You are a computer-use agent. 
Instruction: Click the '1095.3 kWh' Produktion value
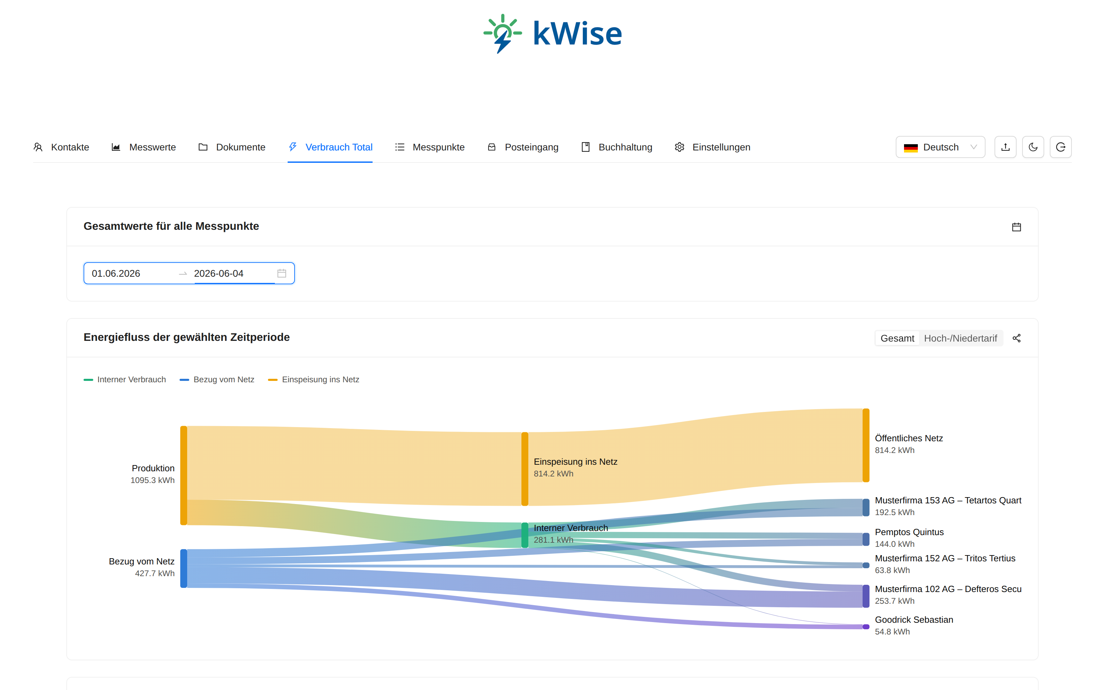153,480
